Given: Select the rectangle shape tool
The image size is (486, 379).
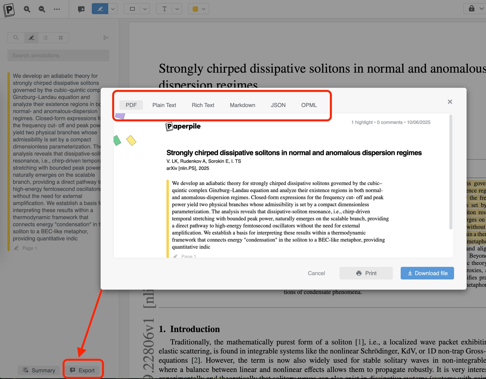Looking at the screenshot, I should (132, 9).
